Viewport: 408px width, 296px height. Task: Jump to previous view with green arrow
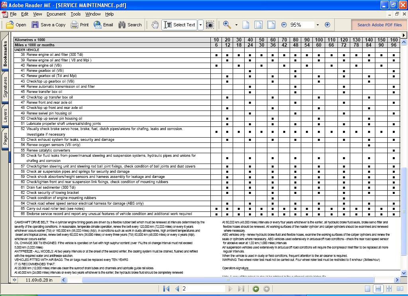point(256,289)
